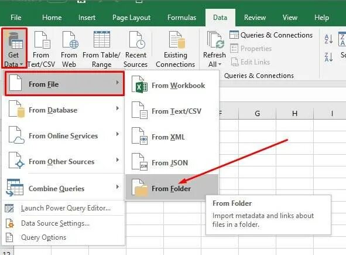Switch to the Review tab
The width and height of the screenshot is (346, 255).
pyautogui.click(x=255, y=18)
